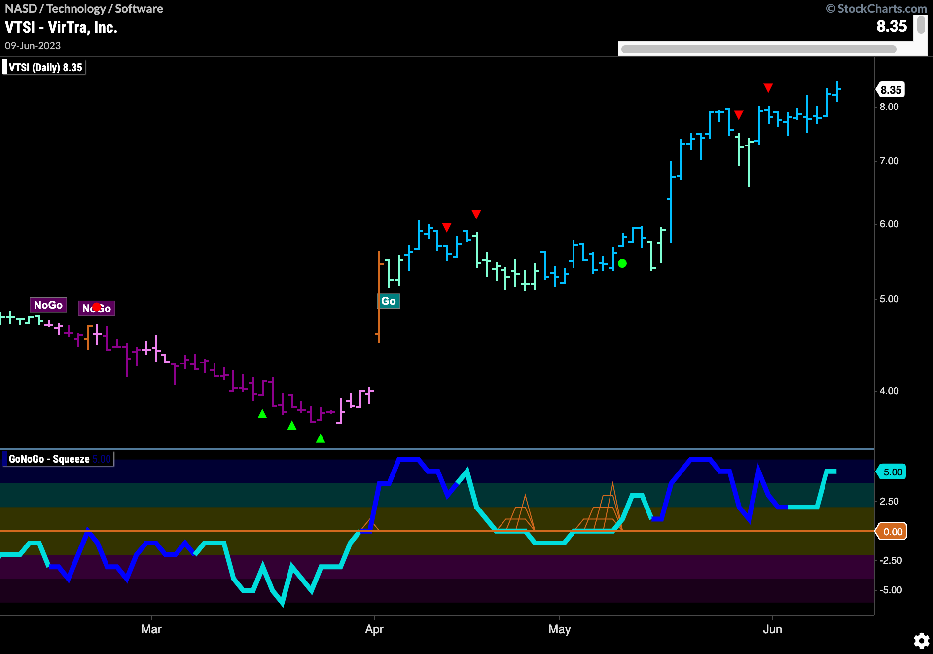This screenshot has height=654, width=933.
Task: Click the horizontal scrollbar at top right
Action: pyautogui.click(x=758, y=49)
